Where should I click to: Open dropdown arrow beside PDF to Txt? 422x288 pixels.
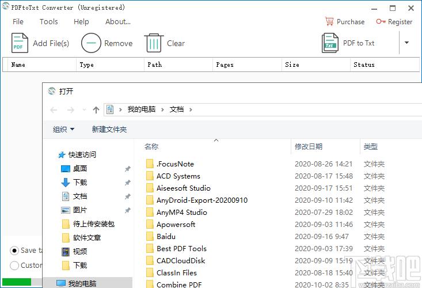(x=406, y=43)
